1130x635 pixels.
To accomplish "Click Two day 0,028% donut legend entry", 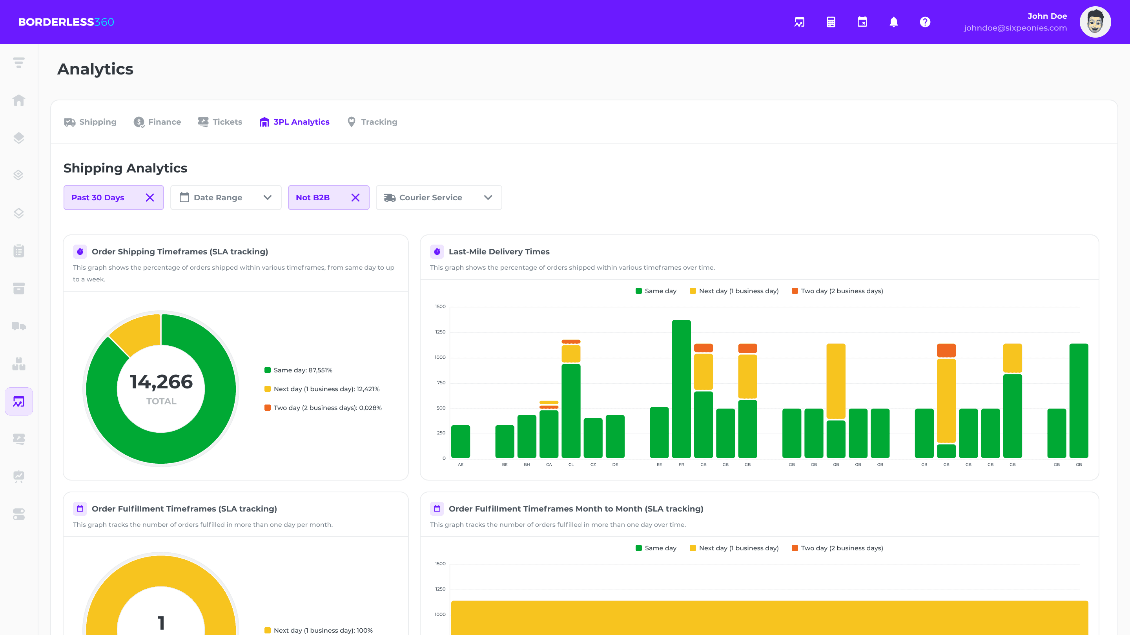I will 323,408.
